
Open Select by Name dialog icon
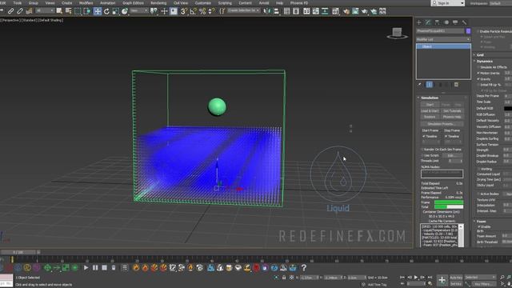click(68, 11)
